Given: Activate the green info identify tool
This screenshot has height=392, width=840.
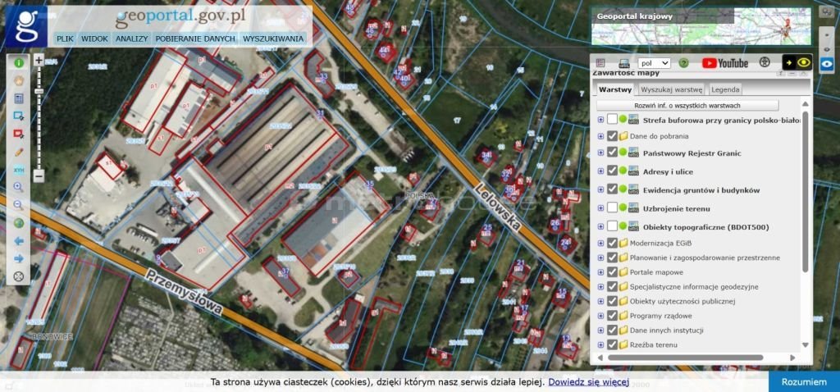Looking at the screenshot, I should (18, 62).
